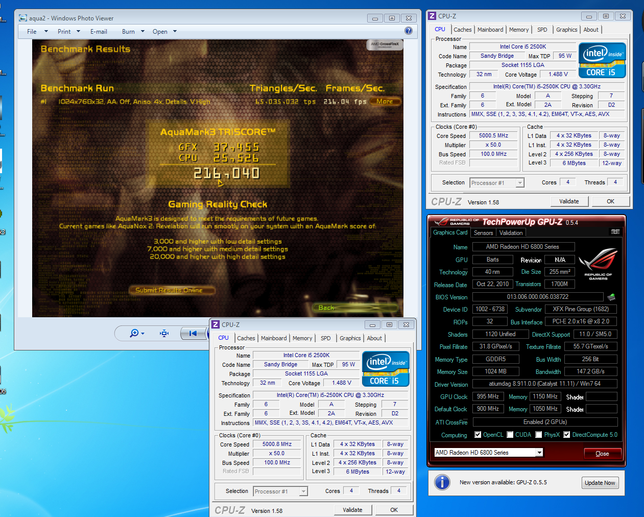Click the Update Now button
644x517 pixels.
point(600,483)
